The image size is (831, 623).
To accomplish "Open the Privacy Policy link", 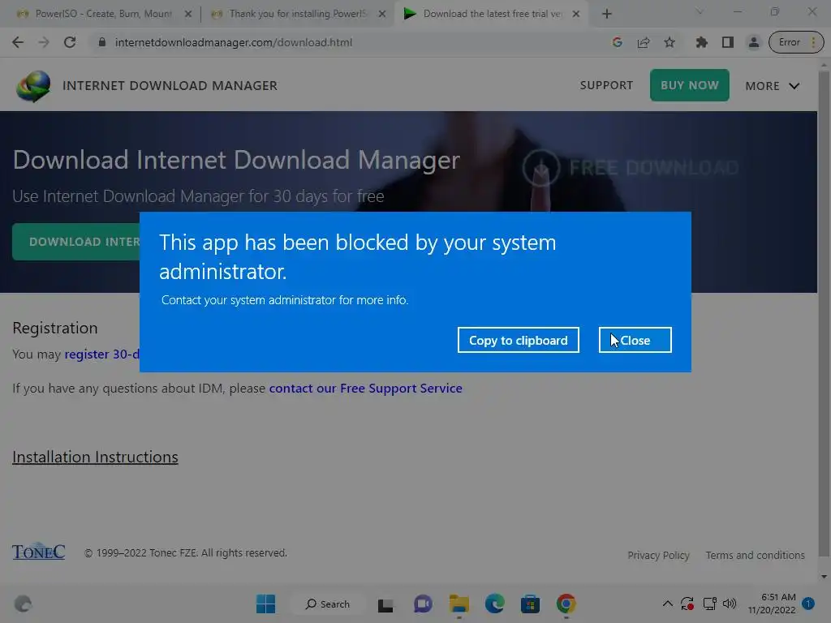I will click(658, 555).
